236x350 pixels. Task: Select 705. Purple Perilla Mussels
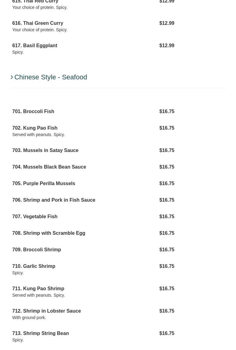pos(44,184)
